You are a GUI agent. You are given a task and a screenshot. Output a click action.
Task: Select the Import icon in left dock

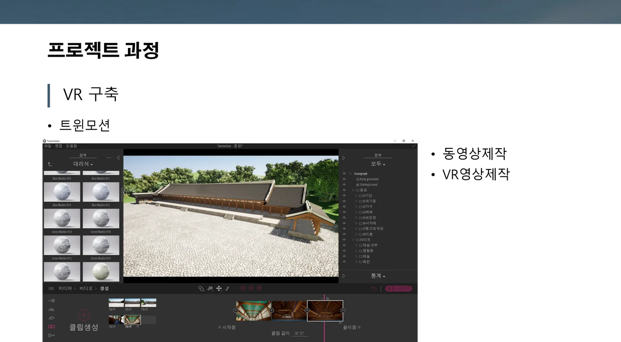(51, 300)
